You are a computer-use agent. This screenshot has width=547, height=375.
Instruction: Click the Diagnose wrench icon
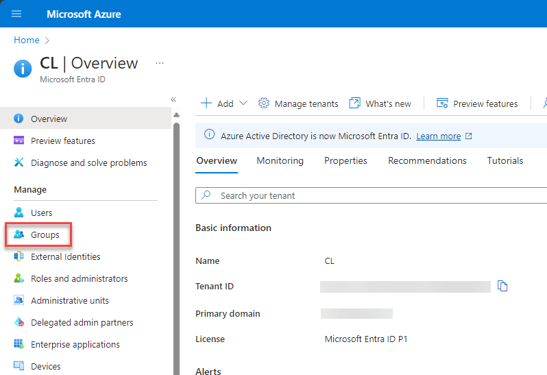tap(19, 162)
